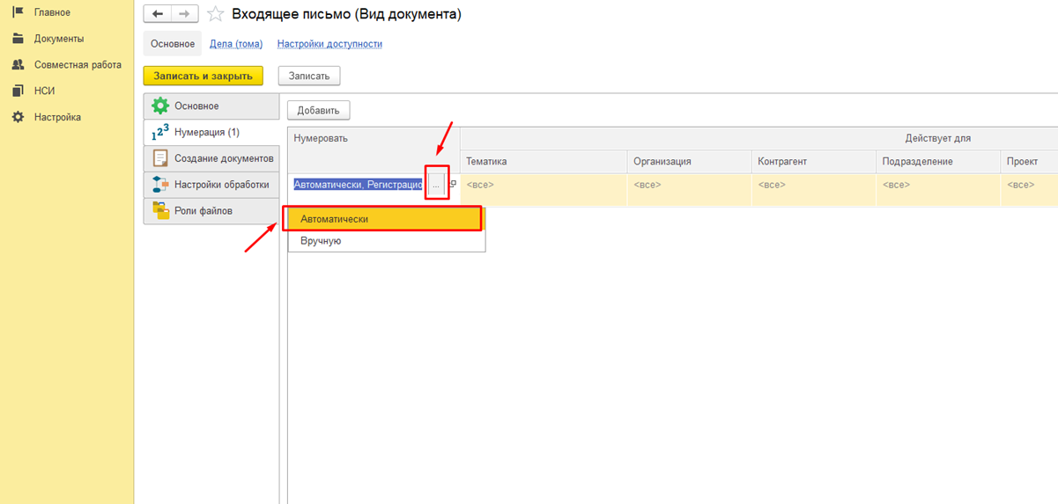
Task: Click the Действует для group header
Action: pos(759,138)
